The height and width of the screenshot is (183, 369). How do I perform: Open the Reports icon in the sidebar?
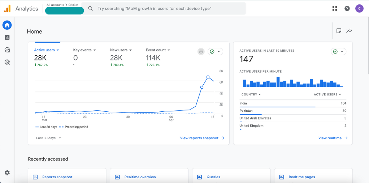(7, 38)
